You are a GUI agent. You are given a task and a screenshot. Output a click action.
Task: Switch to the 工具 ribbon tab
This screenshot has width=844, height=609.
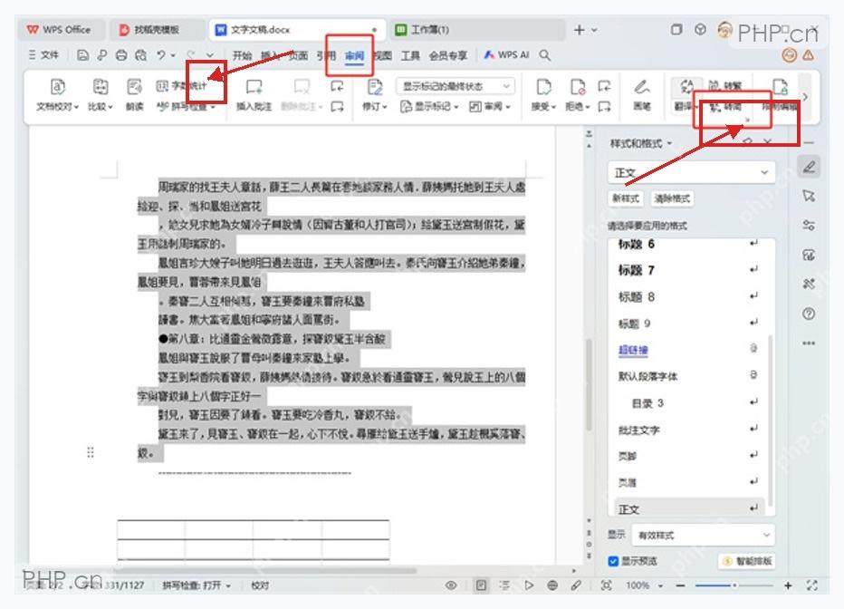point(411,55)
